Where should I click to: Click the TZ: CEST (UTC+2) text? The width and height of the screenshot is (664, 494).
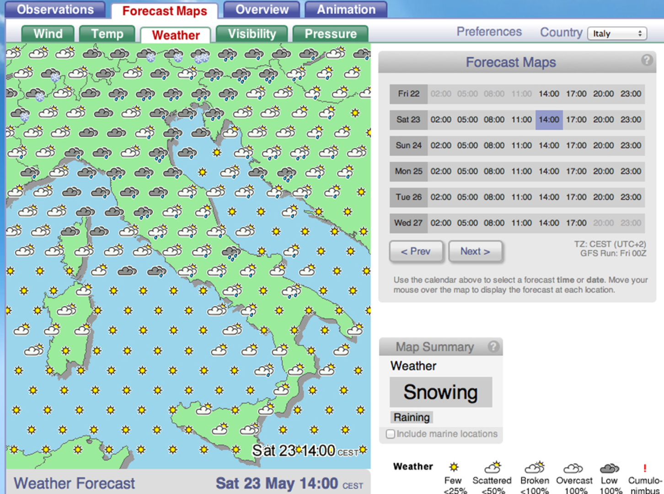(610, 244)
